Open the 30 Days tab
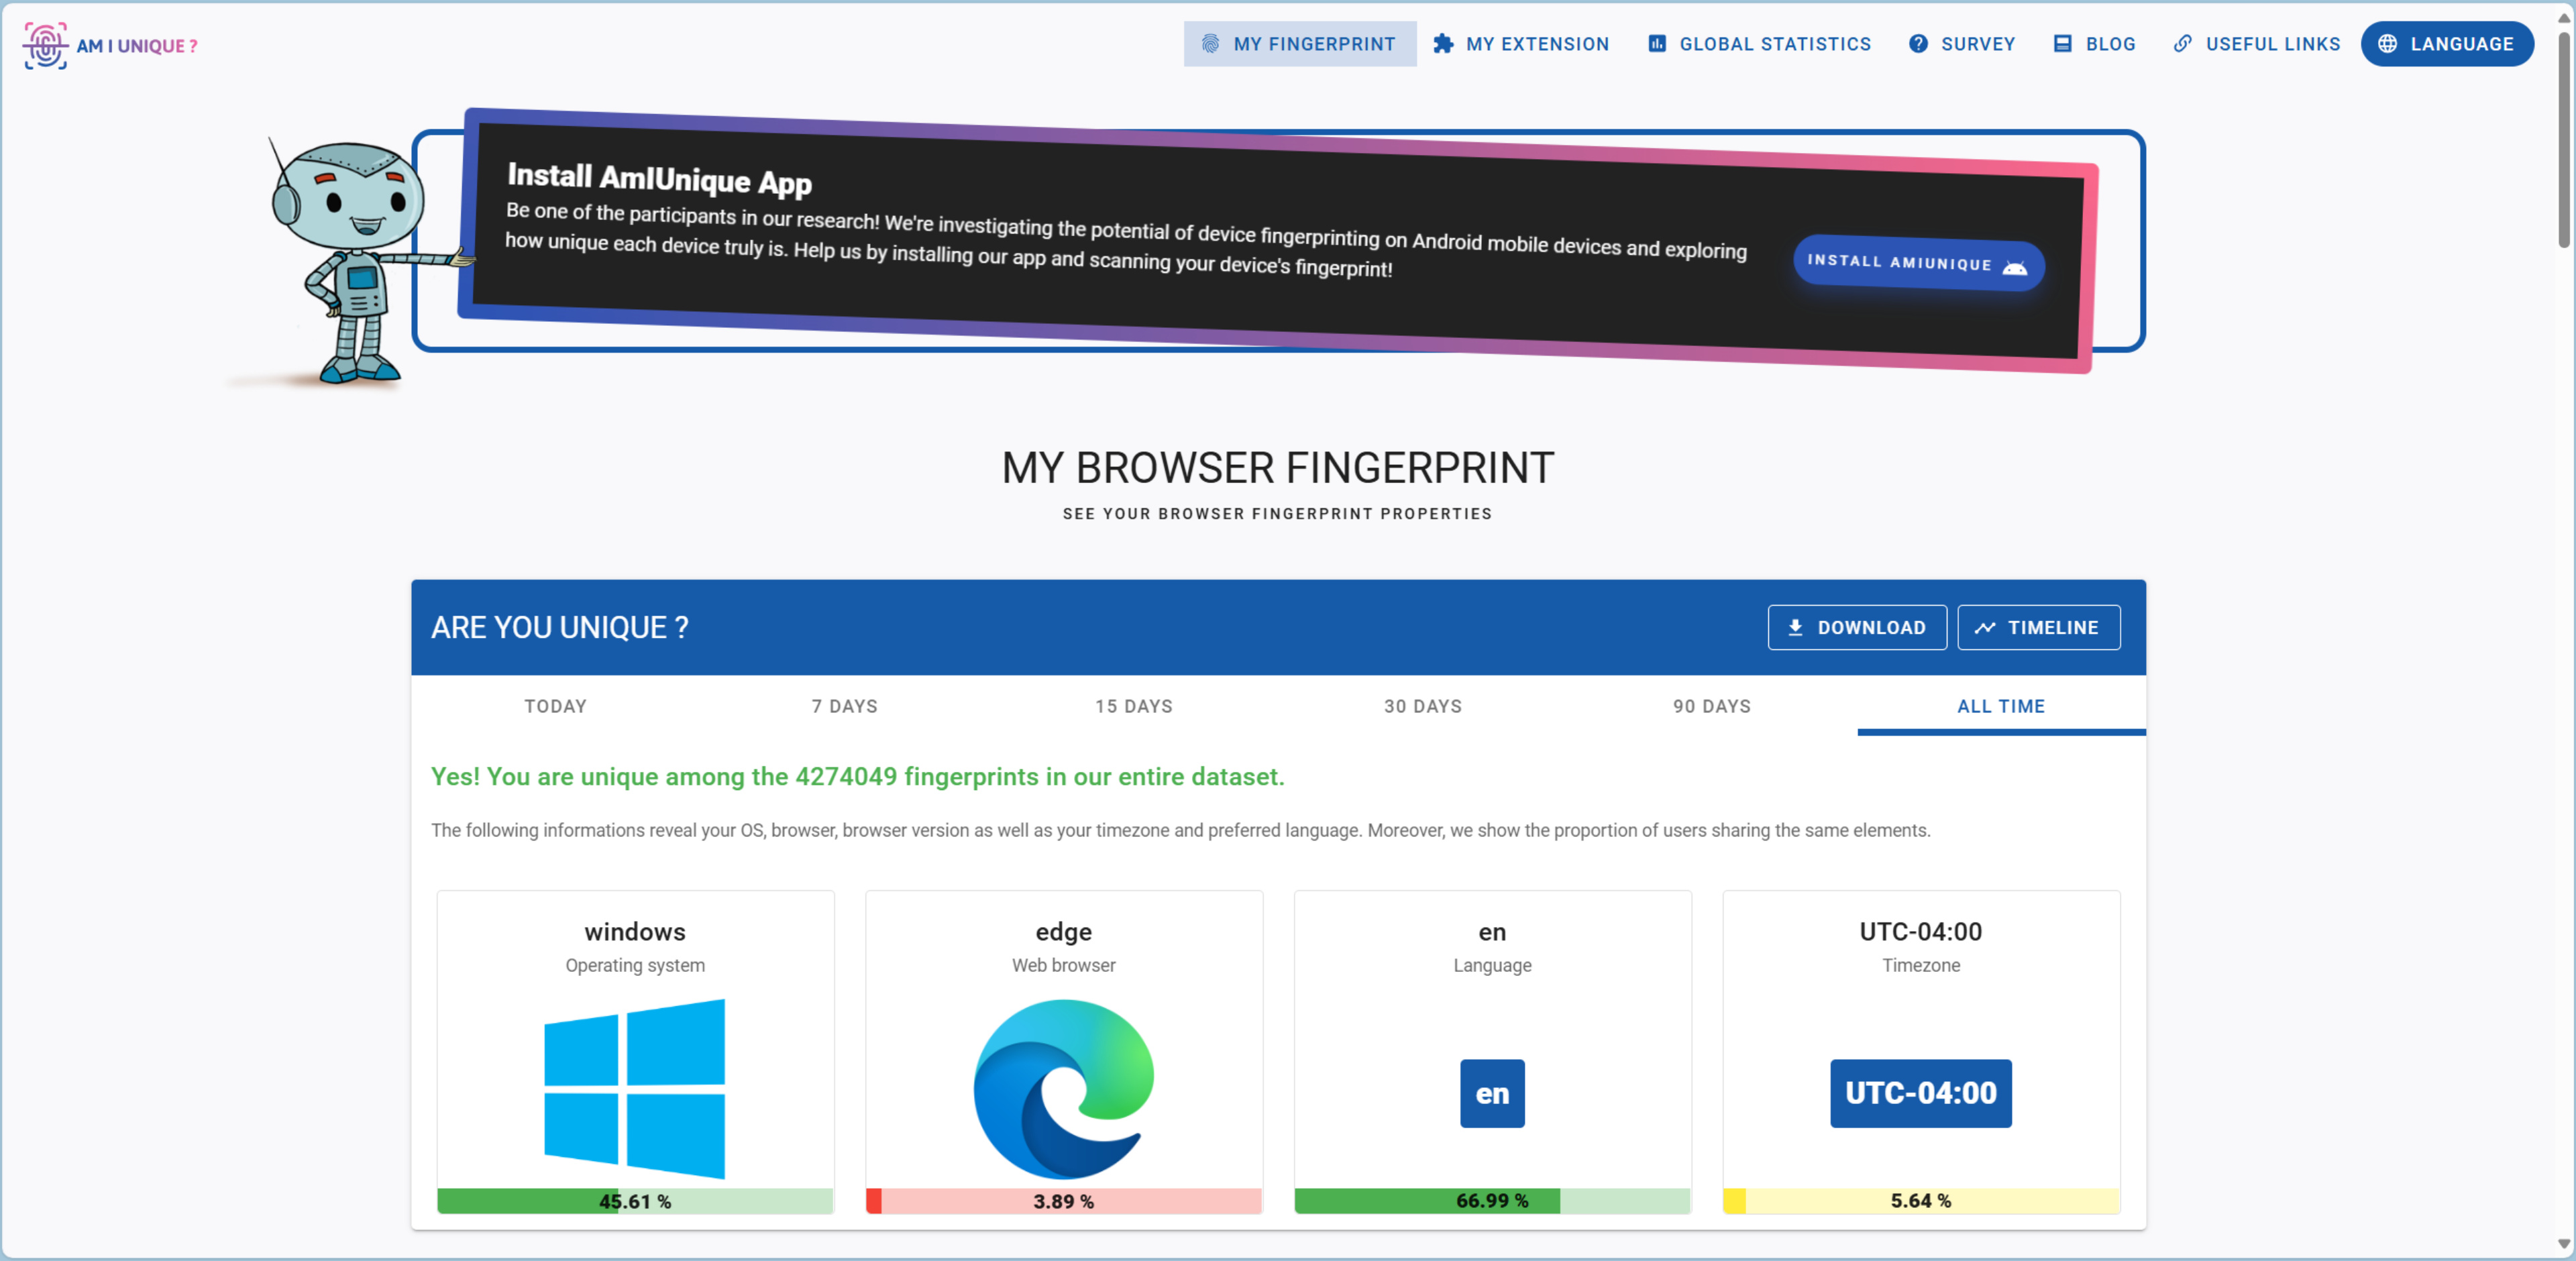Image resolution: width=2576 pixels, height=1261 pixels. click(1422, 706)
